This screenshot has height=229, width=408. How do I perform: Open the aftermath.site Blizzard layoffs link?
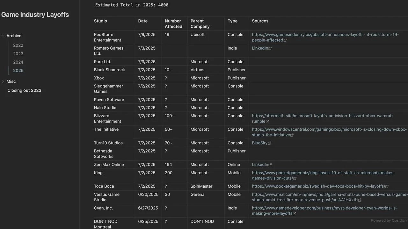click(x=323, y=119)
